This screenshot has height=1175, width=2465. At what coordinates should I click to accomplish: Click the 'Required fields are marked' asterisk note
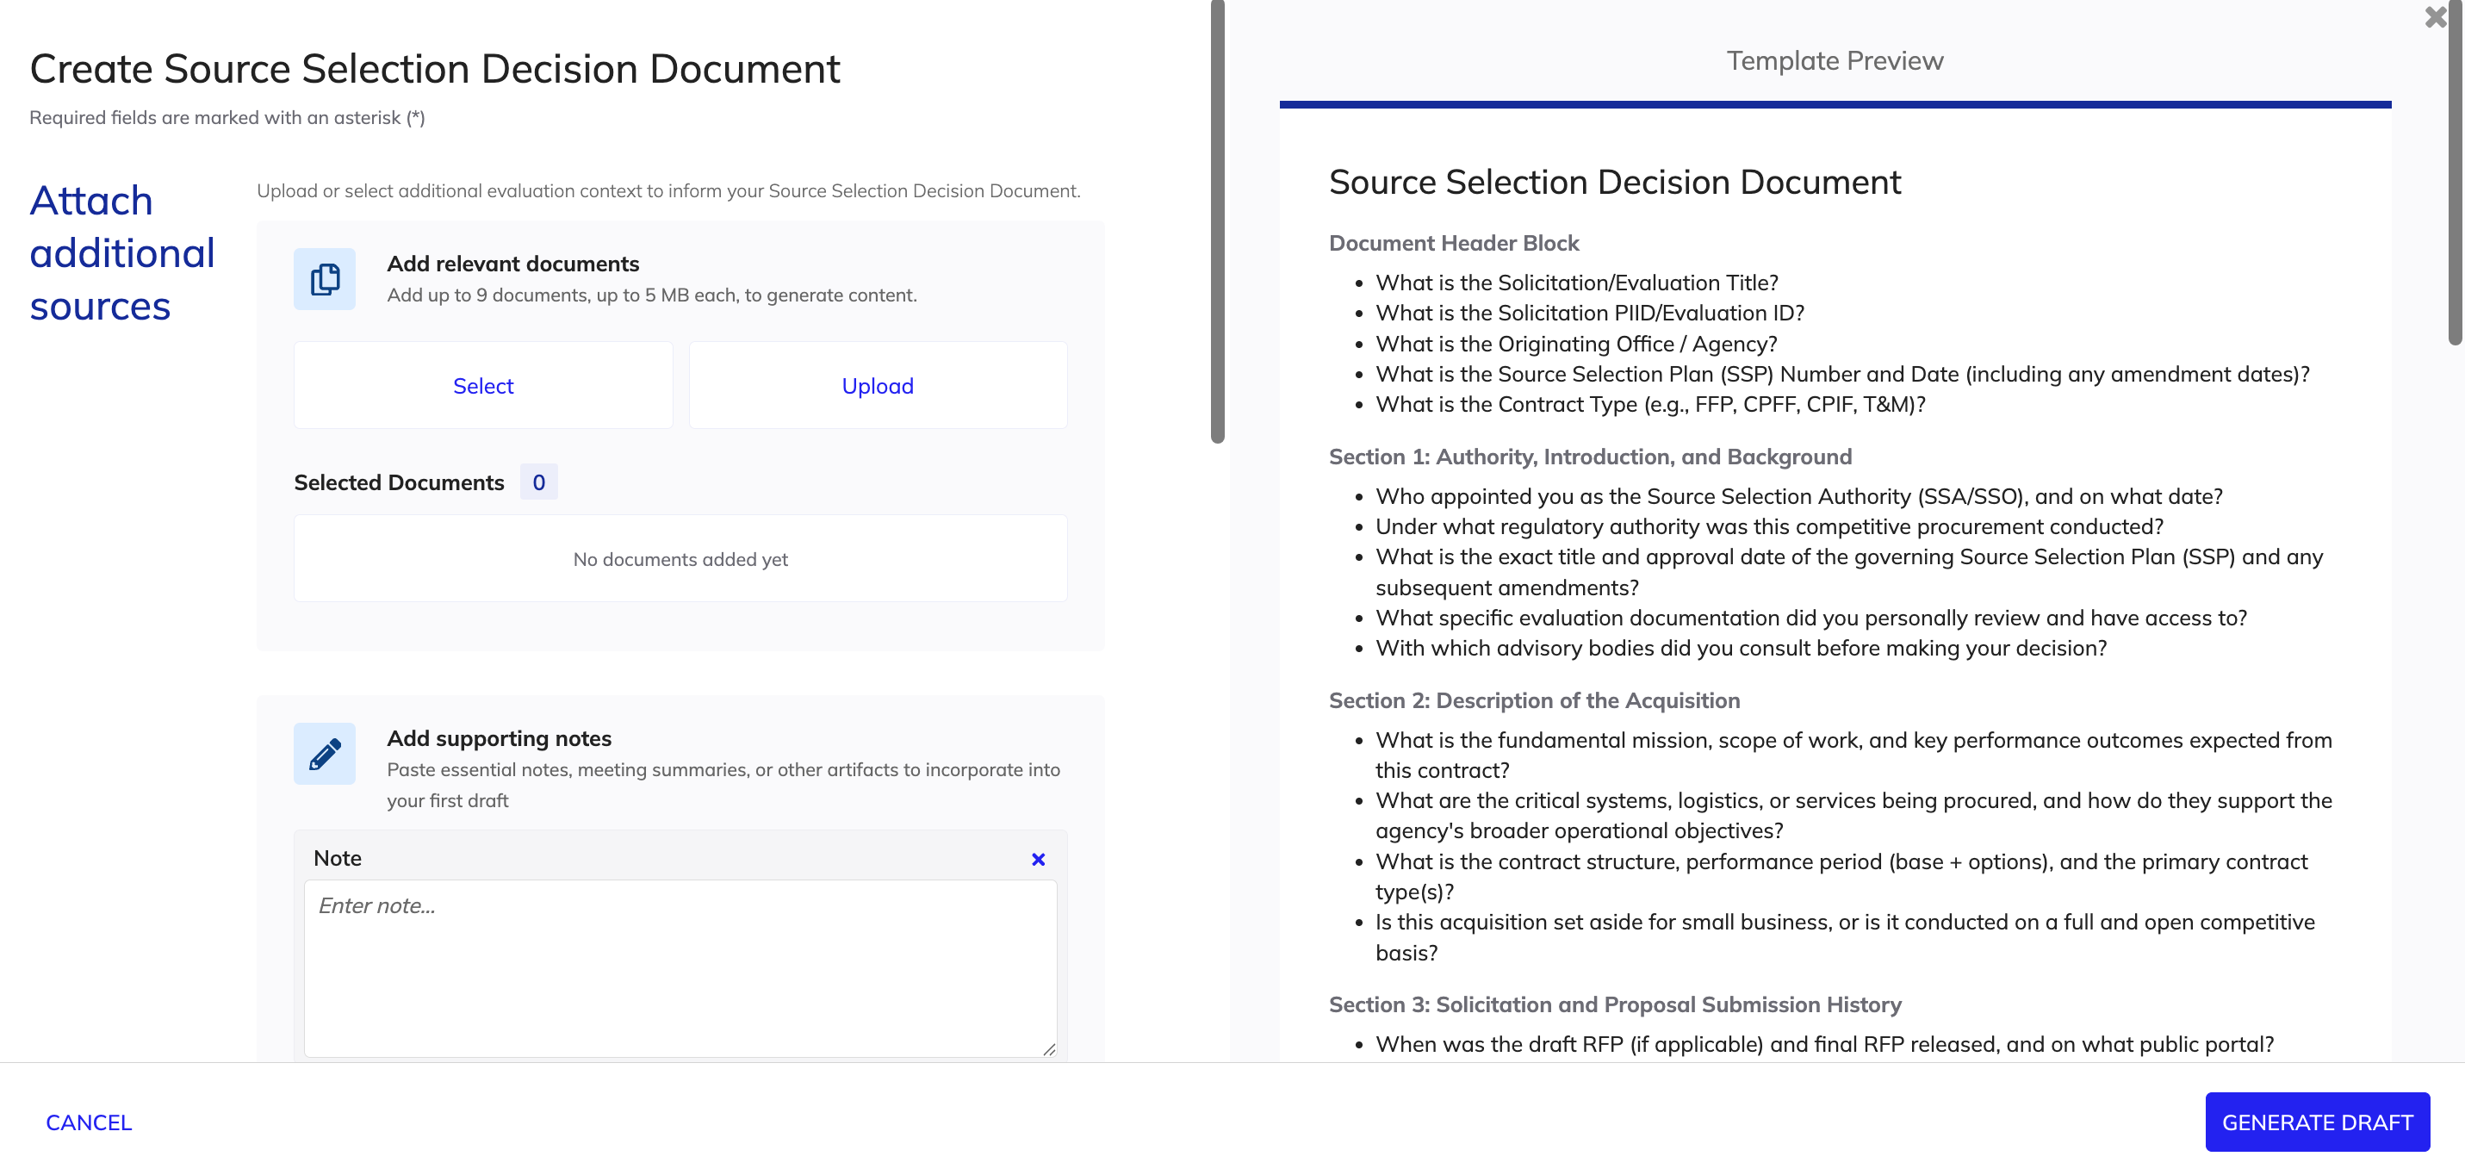click(x=227, y=118)
